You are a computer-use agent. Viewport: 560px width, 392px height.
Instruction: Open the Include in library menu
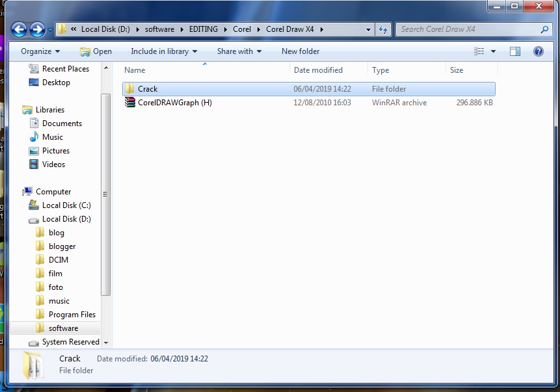pyautogui.click(x=164, y=51)
